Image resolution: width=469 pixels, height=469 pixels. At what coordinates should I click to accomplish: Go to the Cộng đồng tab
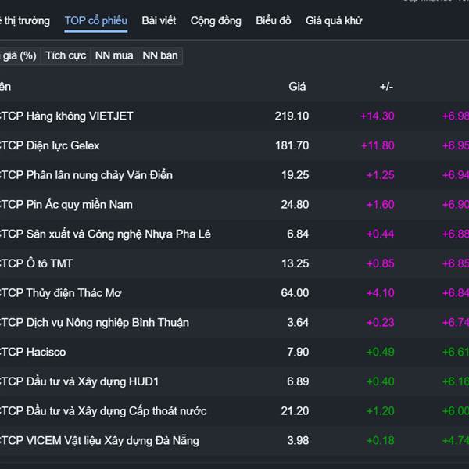tap(216, 21)
